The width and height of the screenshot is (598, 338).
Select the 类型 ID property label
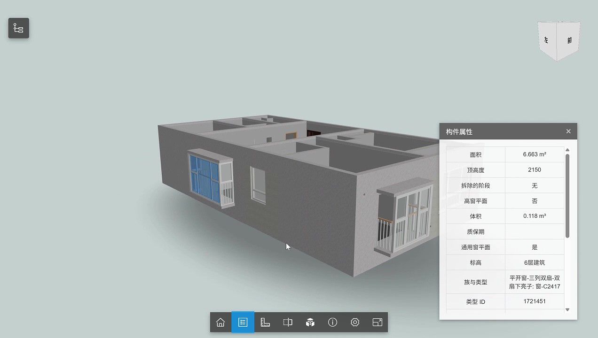(x=475, y=302)
